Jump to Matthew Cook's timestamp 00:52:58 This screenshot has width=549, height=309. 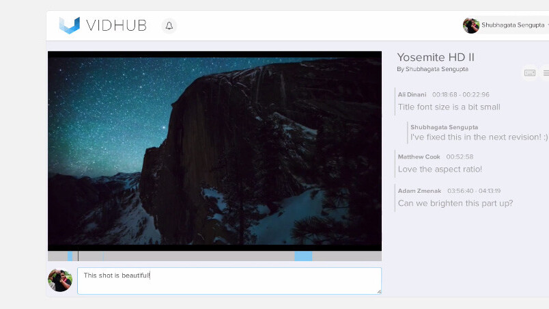(460, 157)
